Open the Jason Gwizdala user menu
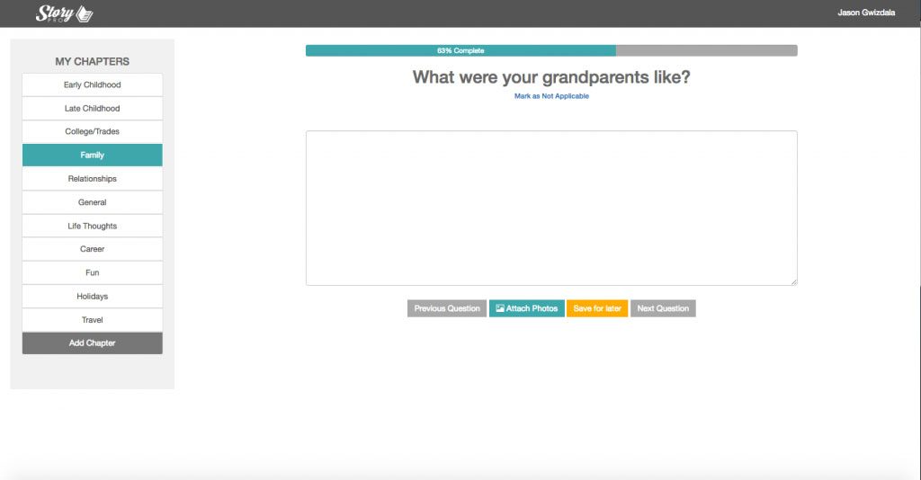The width and height of the screenshot is (921, 480). pyautogui.click(x=866, y=13)
